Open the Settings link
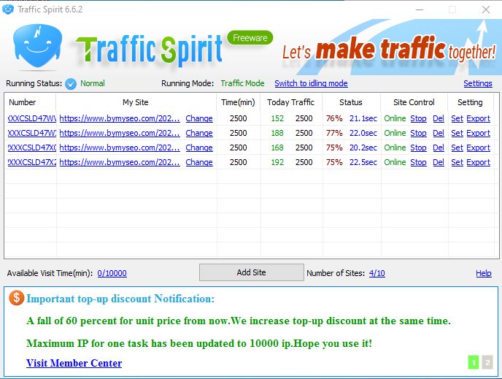This screenshot has height=379, width=502. pyautogui.click(x=478, y=83)
